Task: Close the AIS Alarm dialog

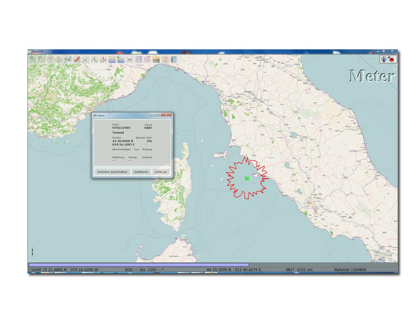Action: click(166, 114)
